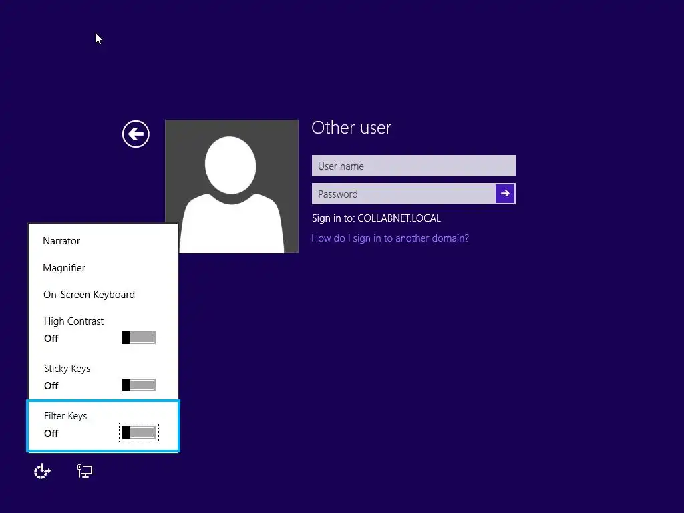This screenshot has height=513, width=684.
Task: Open 'How do I sign in to another domain?'
Action: coord(390,238)
